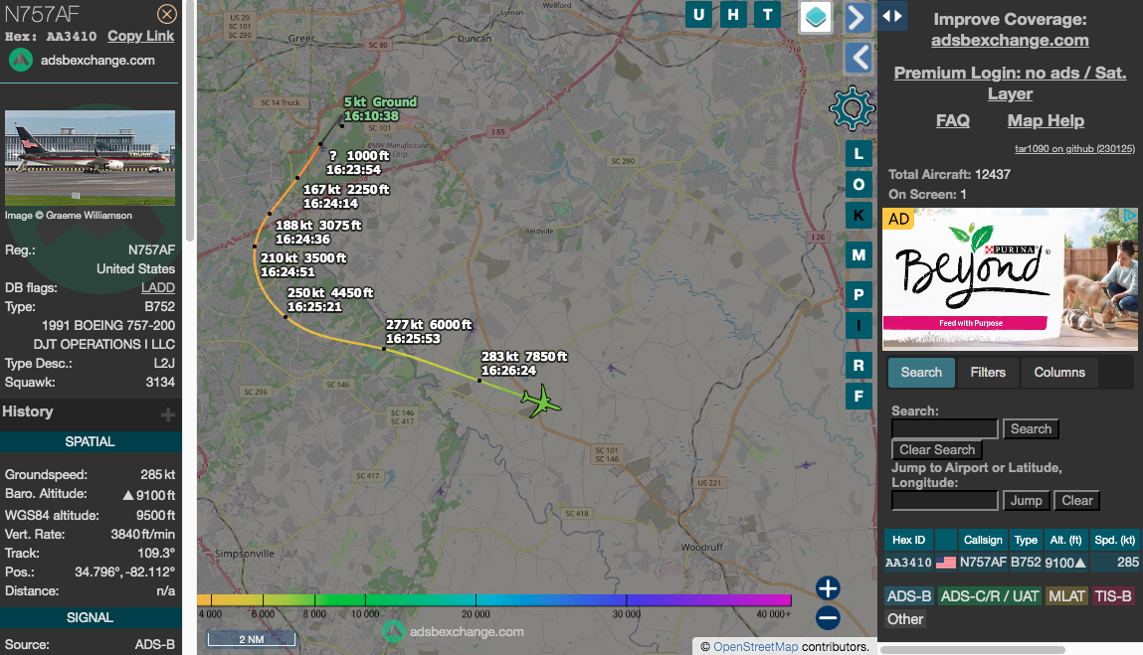Click the left chevron arrow button
Screen dimensions: 1143x655
click(x=858, y=58)
